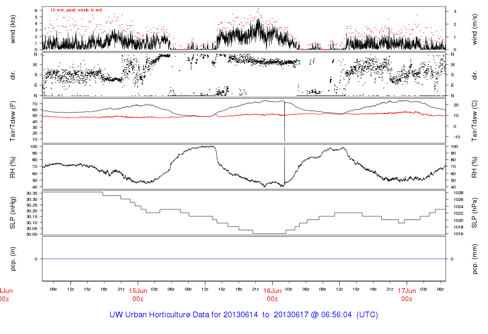The height and width of the screenshot is (334, 488).
Task: Click the 'Tair/Tdew (C)' right axis label
Action: pos(475,120)
